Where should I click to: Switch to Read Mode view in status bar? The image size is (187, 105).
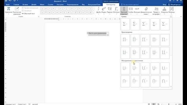149,104
